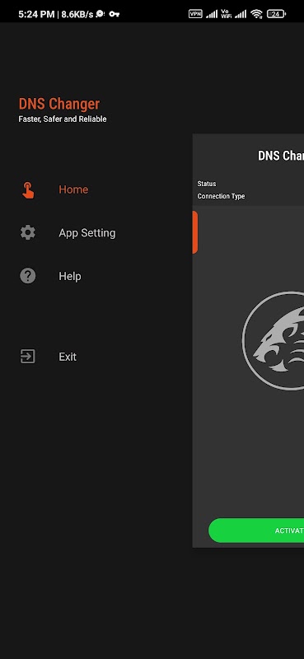This screenshot has width=304, height=659.
Task: Tap the panther logo circle
Action: (x=273, y=340)
